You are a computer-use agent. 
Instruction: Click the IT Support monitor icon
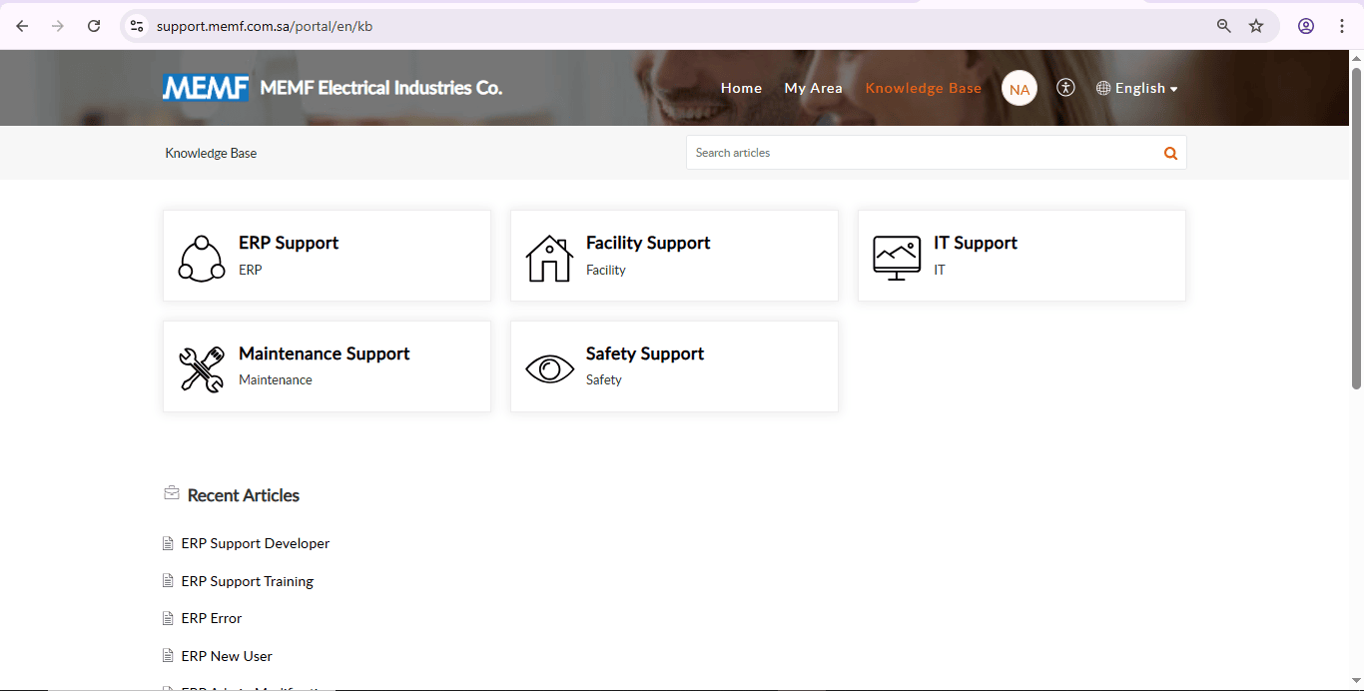tap(897, 258)
